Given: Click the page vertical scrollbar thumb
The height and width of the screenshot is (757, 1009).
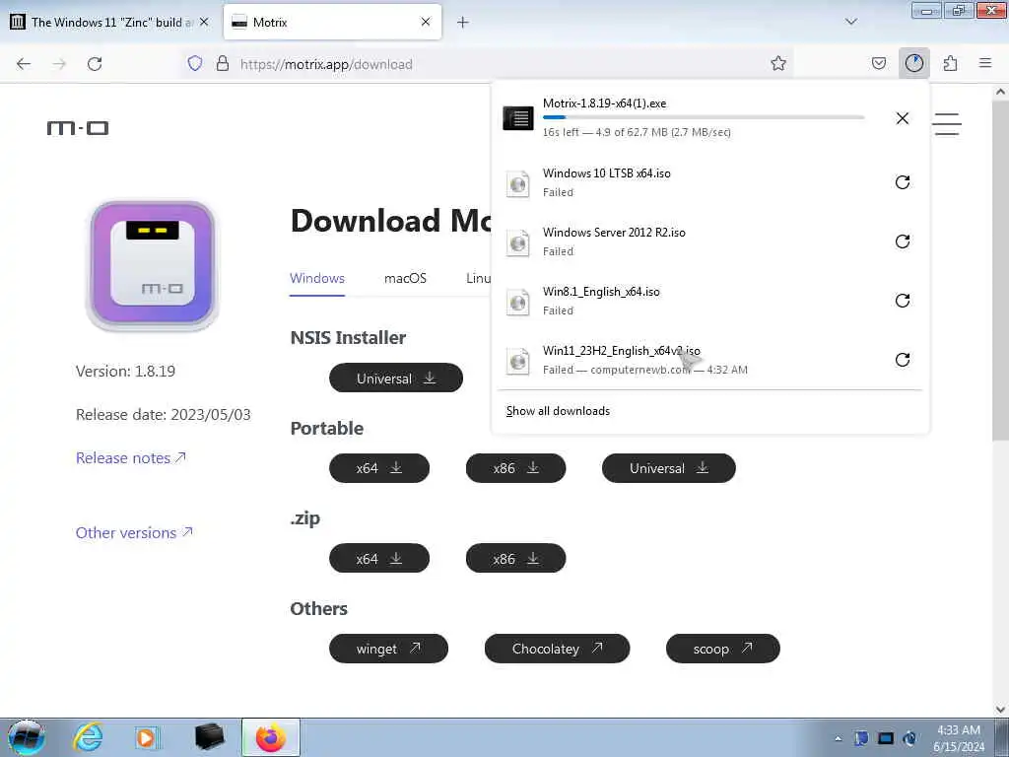Looking at the screenshot, I should point(1000,270).
